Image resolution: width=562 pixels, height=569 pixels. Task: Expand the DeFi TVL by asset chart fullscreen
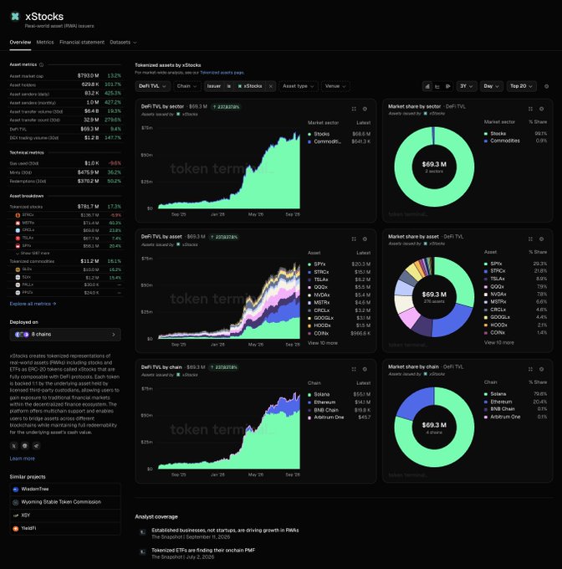coord(354,239)
